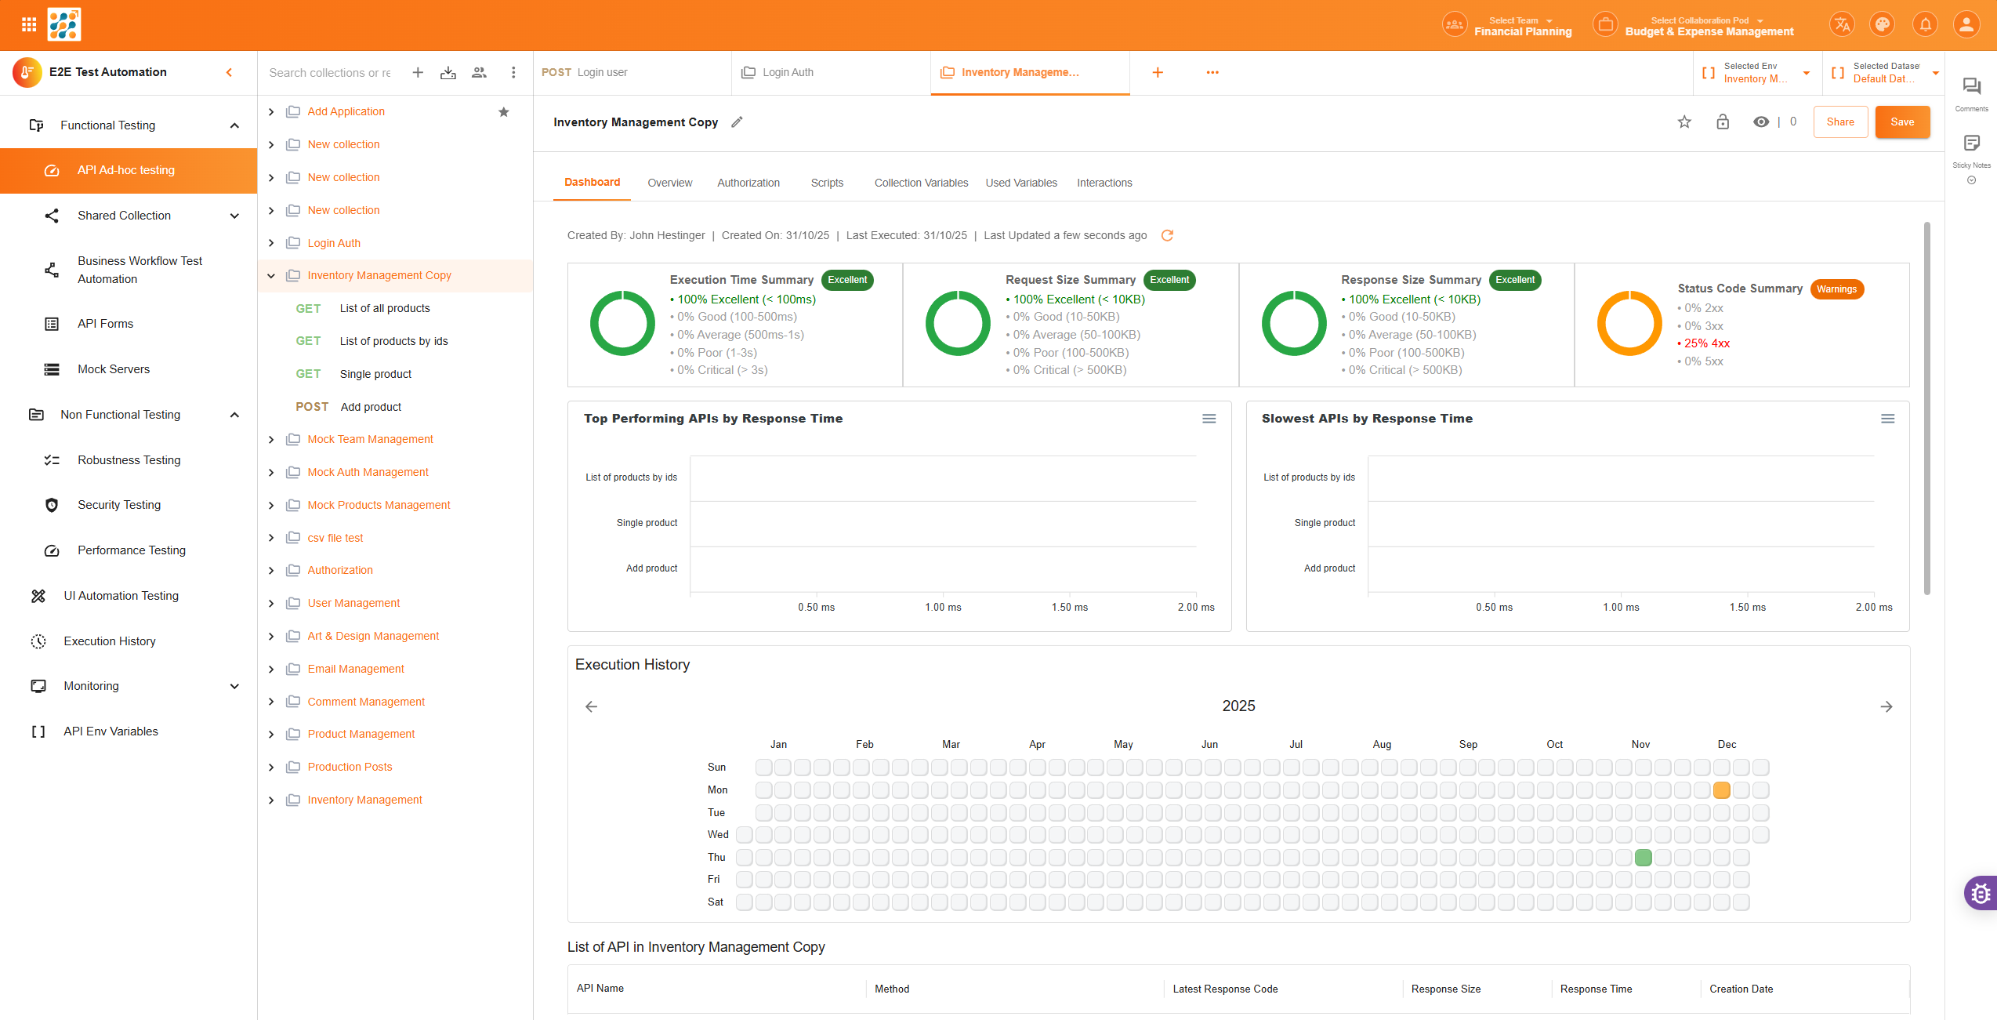Open the language translate icon
The image size is (1997, 1020).
click(1841, 24)
